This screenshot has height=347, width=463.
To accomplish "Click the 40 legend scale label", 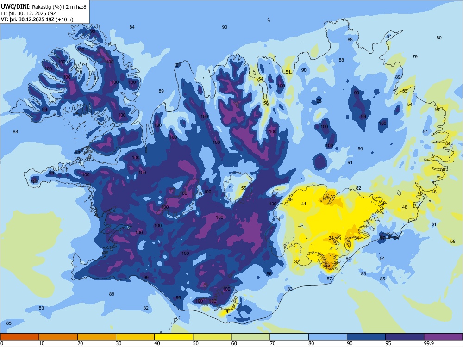I will click(157, 343).
